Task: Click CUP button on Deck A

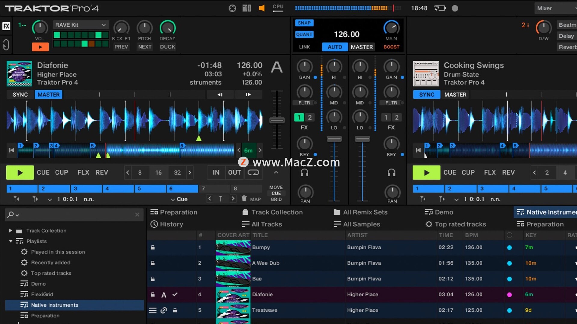Action: pyautogui.click(x=62, y=172)
